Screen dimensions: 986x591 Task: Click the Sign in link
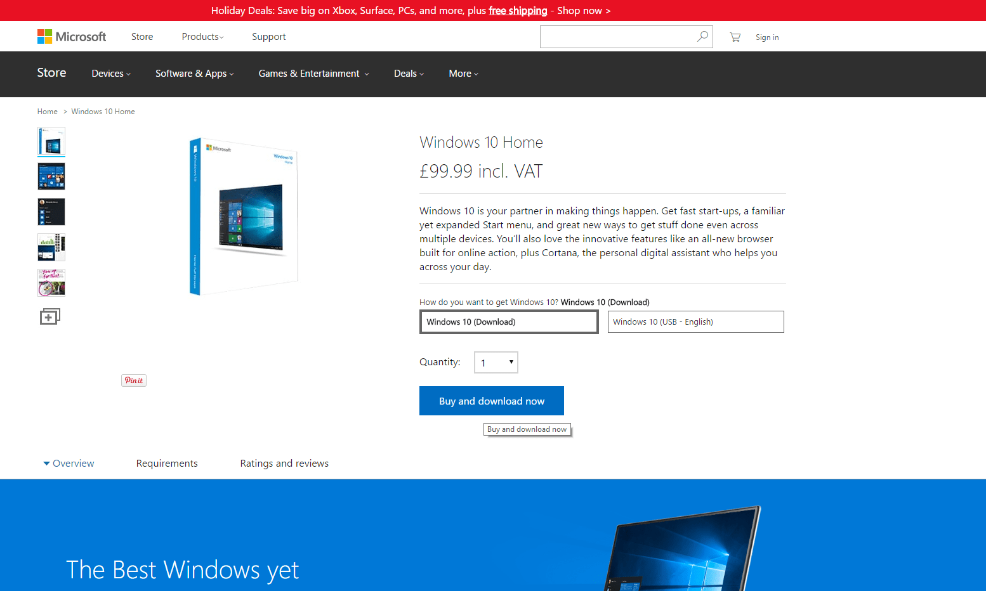point(767,37)
